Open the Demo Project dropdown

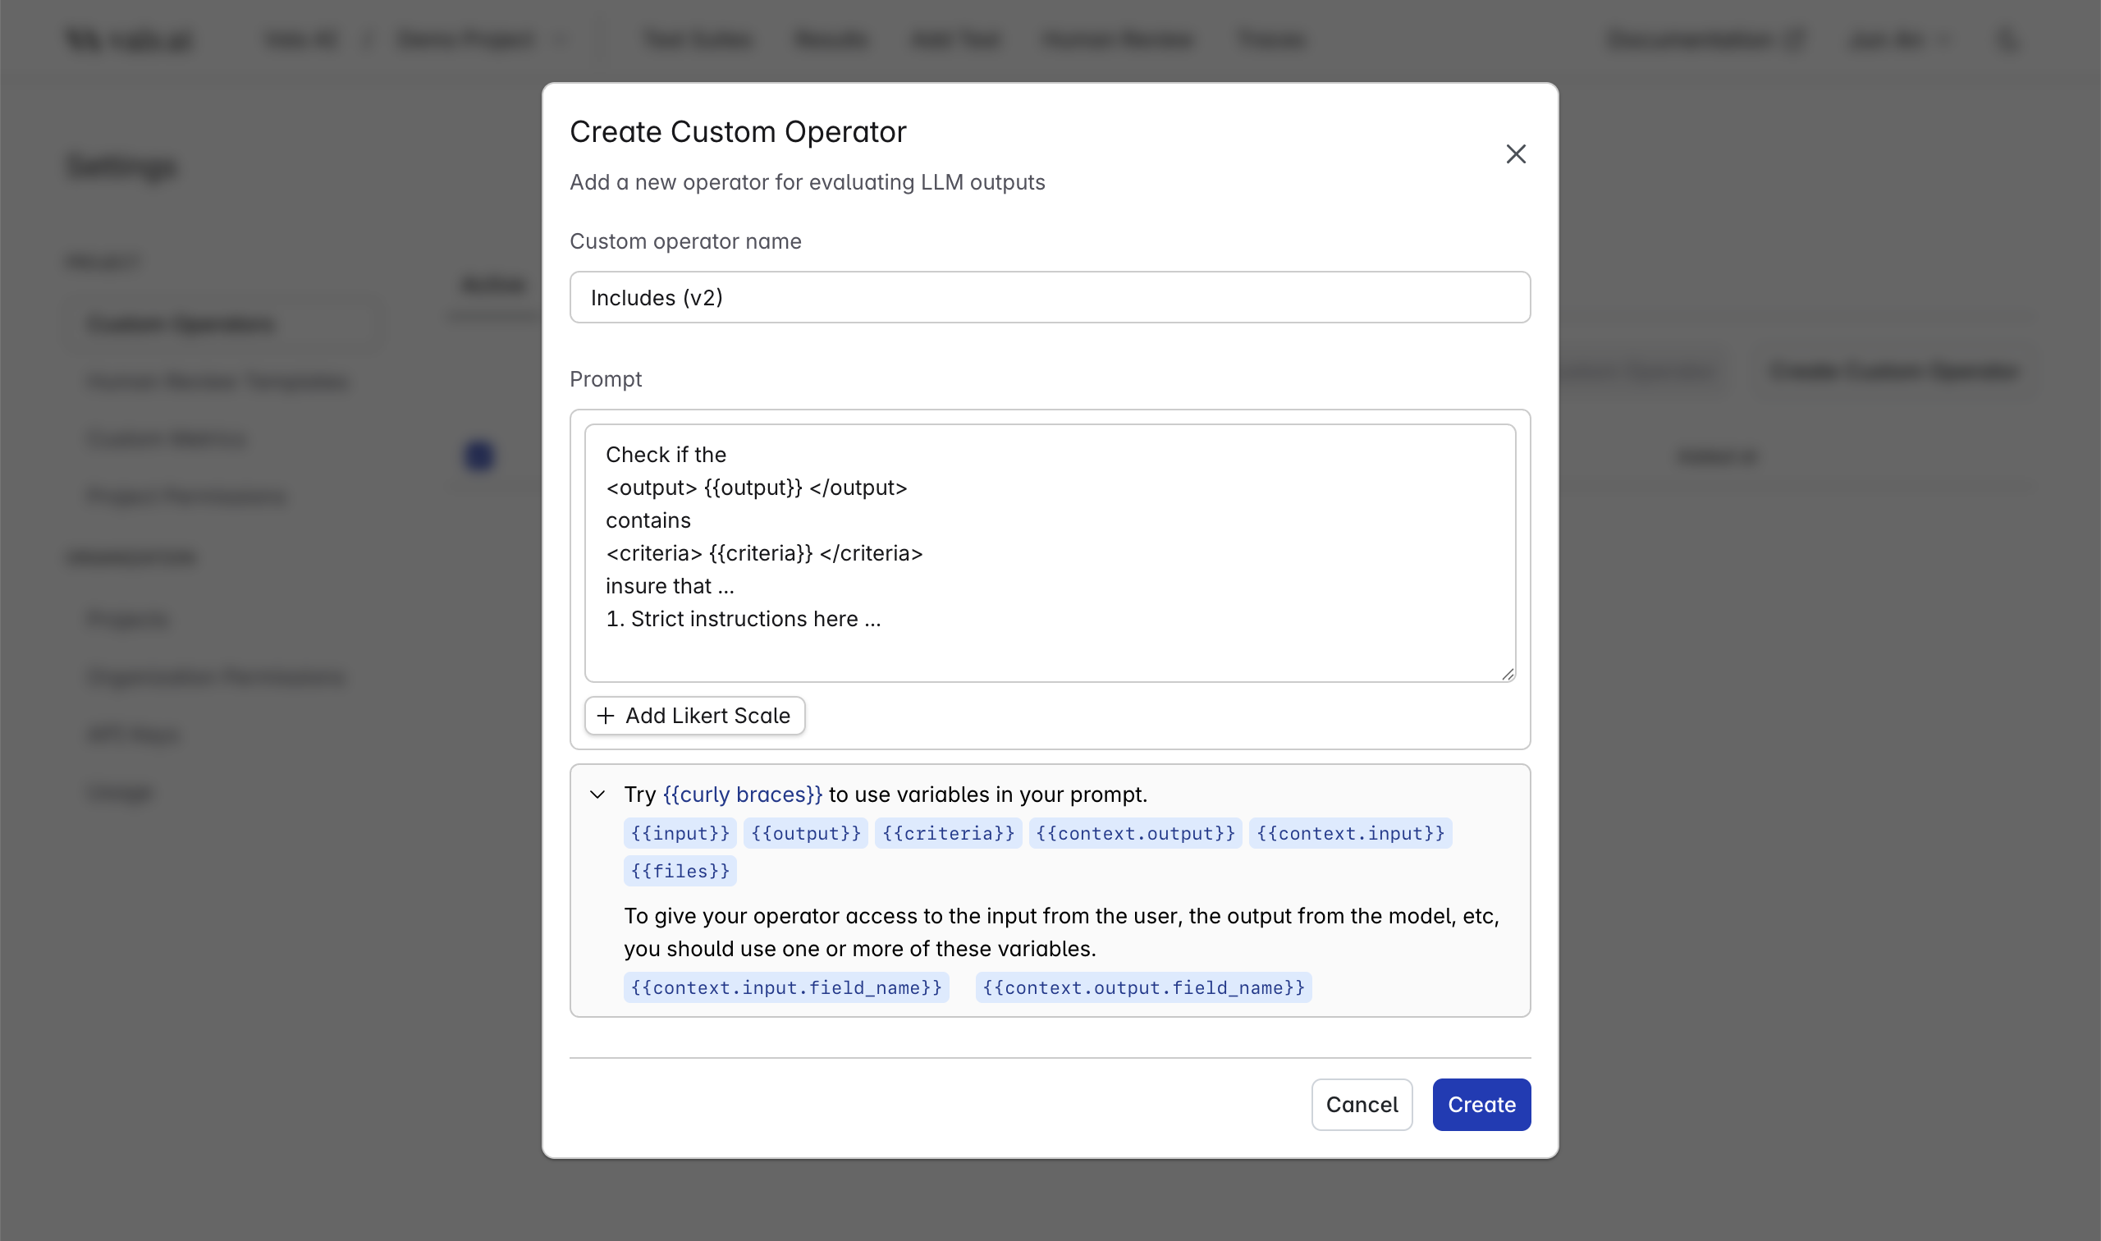482,39
